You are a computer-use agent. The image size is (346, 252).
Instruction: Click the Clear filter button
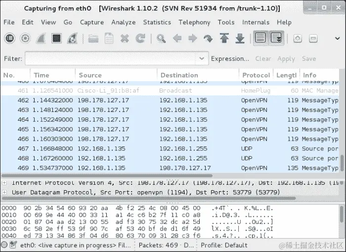click(x=263, y=58)
